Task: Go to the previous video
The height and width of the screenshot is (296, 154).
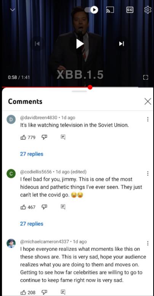Action: pos(37,44)
